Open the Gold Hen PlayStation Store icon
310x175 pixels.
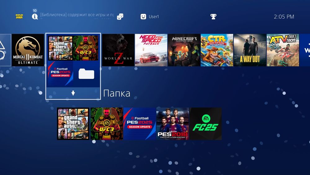point(19,16)
